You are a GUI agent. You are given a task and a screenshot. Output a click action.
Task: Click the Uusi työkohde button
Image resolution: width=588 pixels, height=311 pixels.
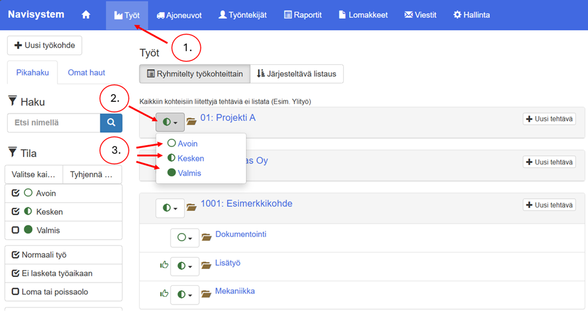click(x=45, y=45)
